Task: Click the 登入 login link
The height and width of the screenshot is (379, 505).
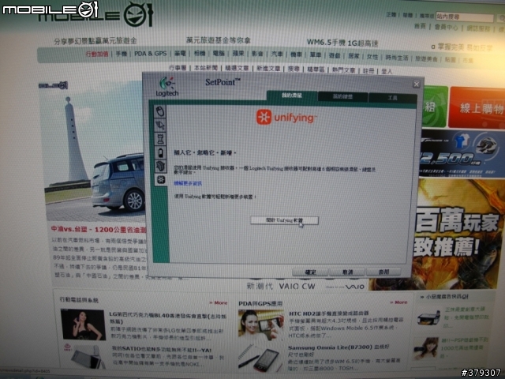Action: [x=387, y=71]
